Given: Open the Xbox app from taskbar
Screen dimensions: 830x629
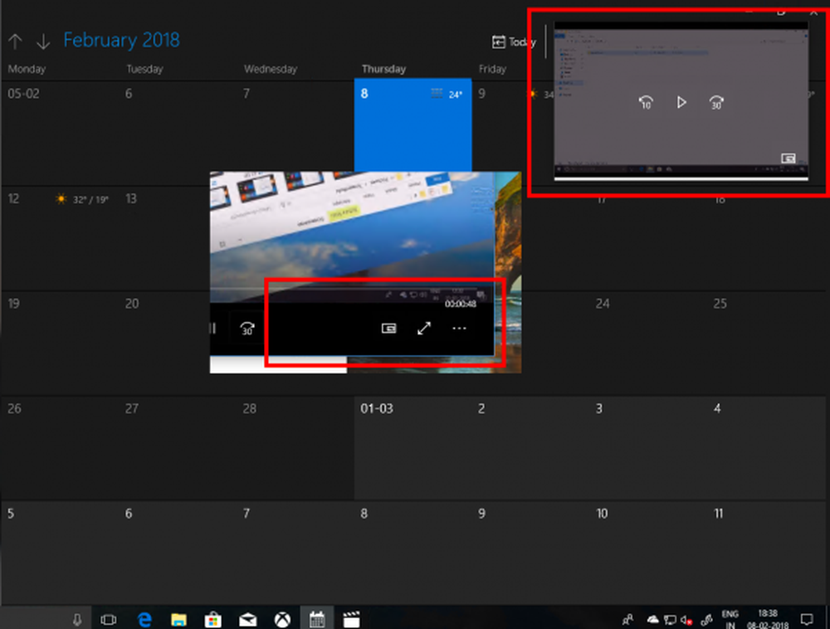Looking at the screenshot, I should tap(282, 619).
